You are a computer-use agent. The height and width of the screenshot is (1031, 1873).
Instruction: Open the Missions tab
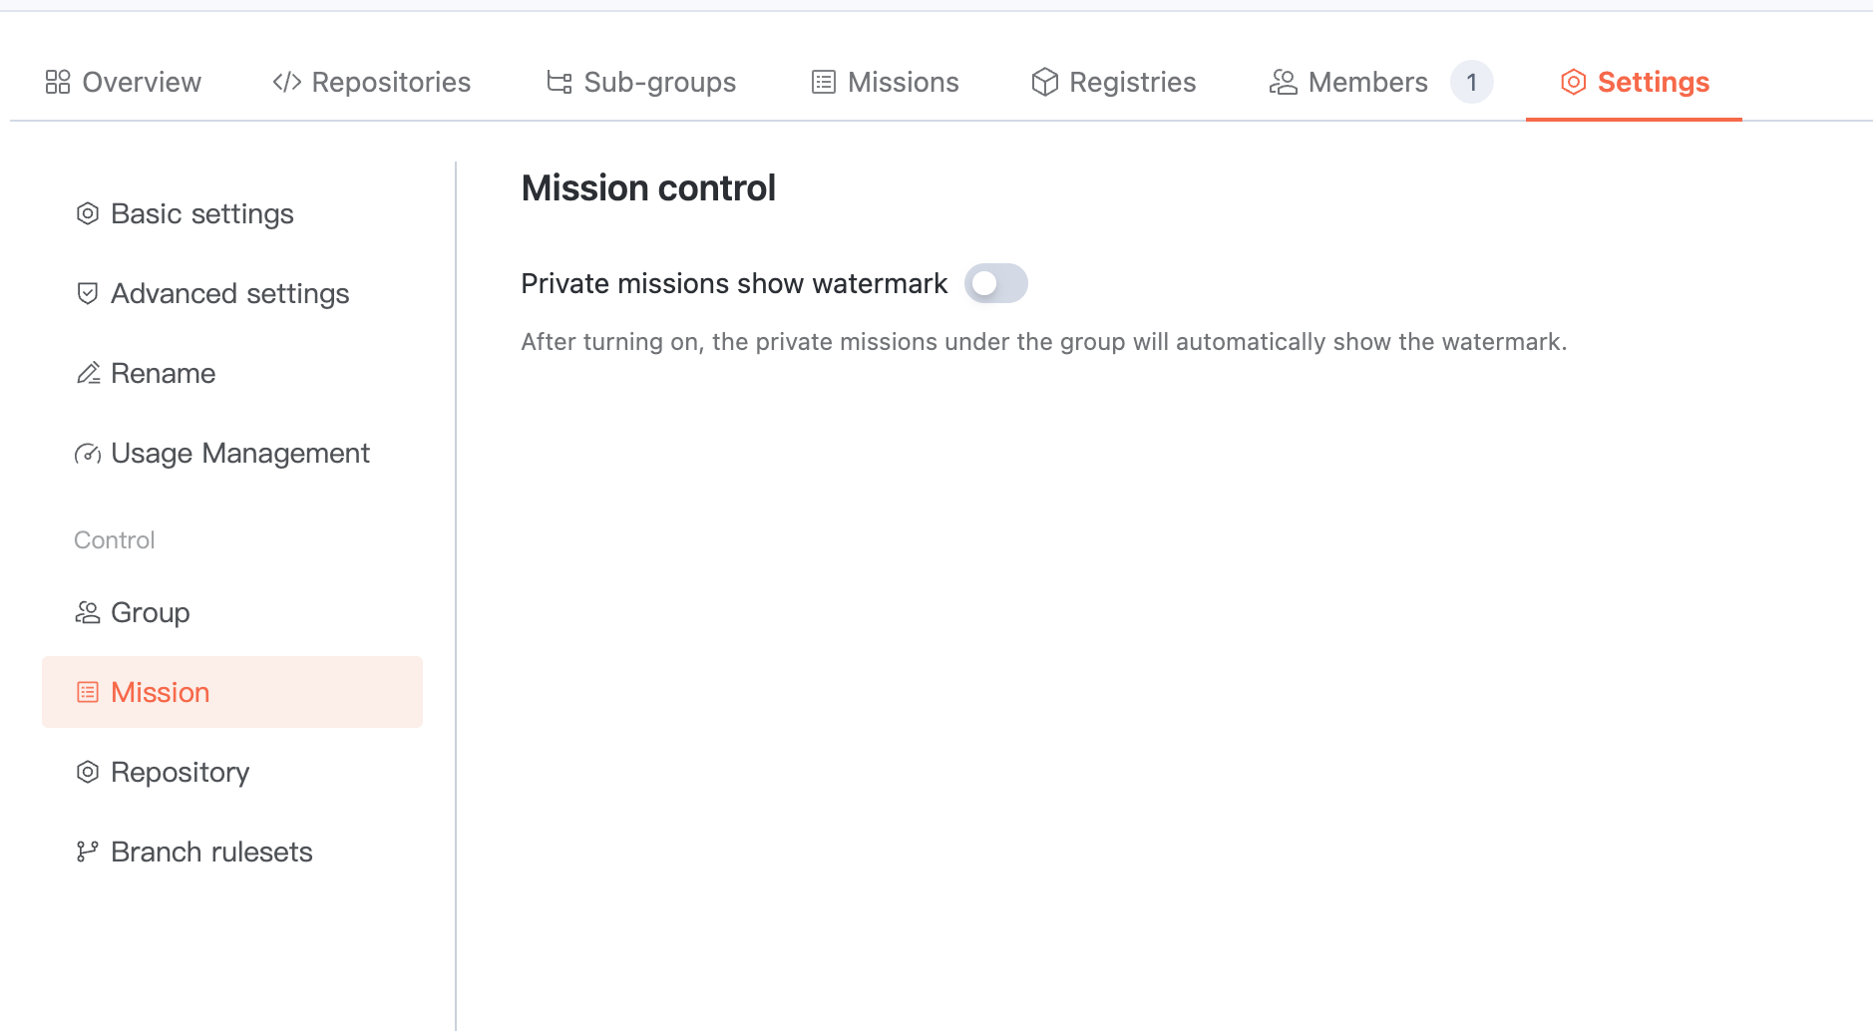[x=886, y=82]
